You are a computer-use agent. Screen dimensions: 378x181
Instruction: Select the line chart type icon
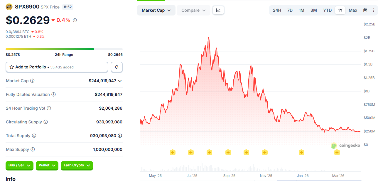click(218, 10)
